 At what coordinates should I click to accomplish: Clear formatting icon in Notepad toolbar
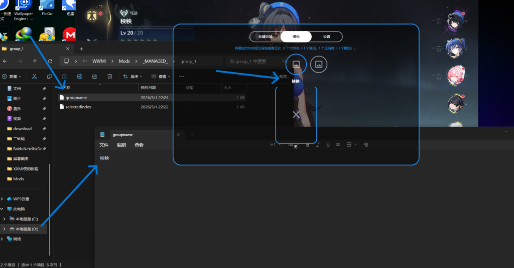point(366,145)
